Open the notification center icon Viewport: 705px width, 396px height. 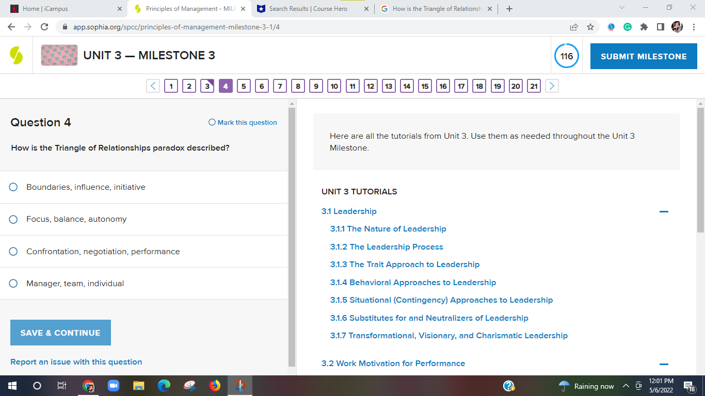click(x=690, y=386)
